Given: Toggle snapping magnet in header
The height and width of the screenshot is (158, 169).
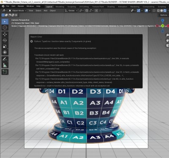Looking at the screenshot, I should tap(87, 11).
